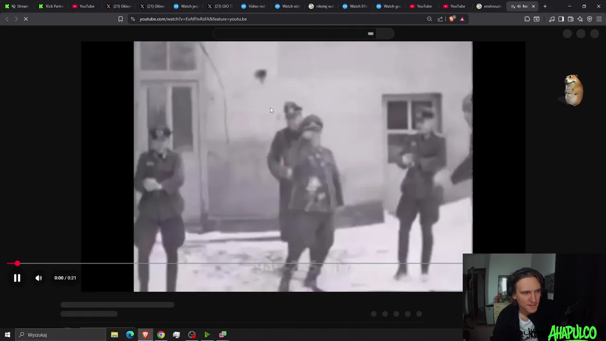606x341 pixels.
Task: Click the youtube.com address bar URL
Action: (x=193, y=19)
